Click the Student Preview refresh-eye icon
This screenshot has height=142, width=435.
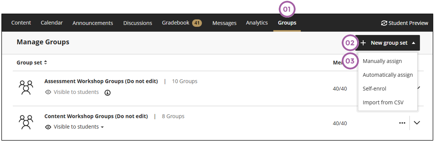point(384,23)
